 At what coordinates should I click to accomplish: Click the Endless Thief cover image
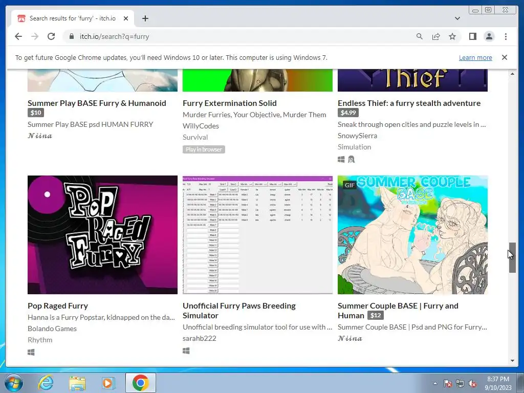(413, 80)
